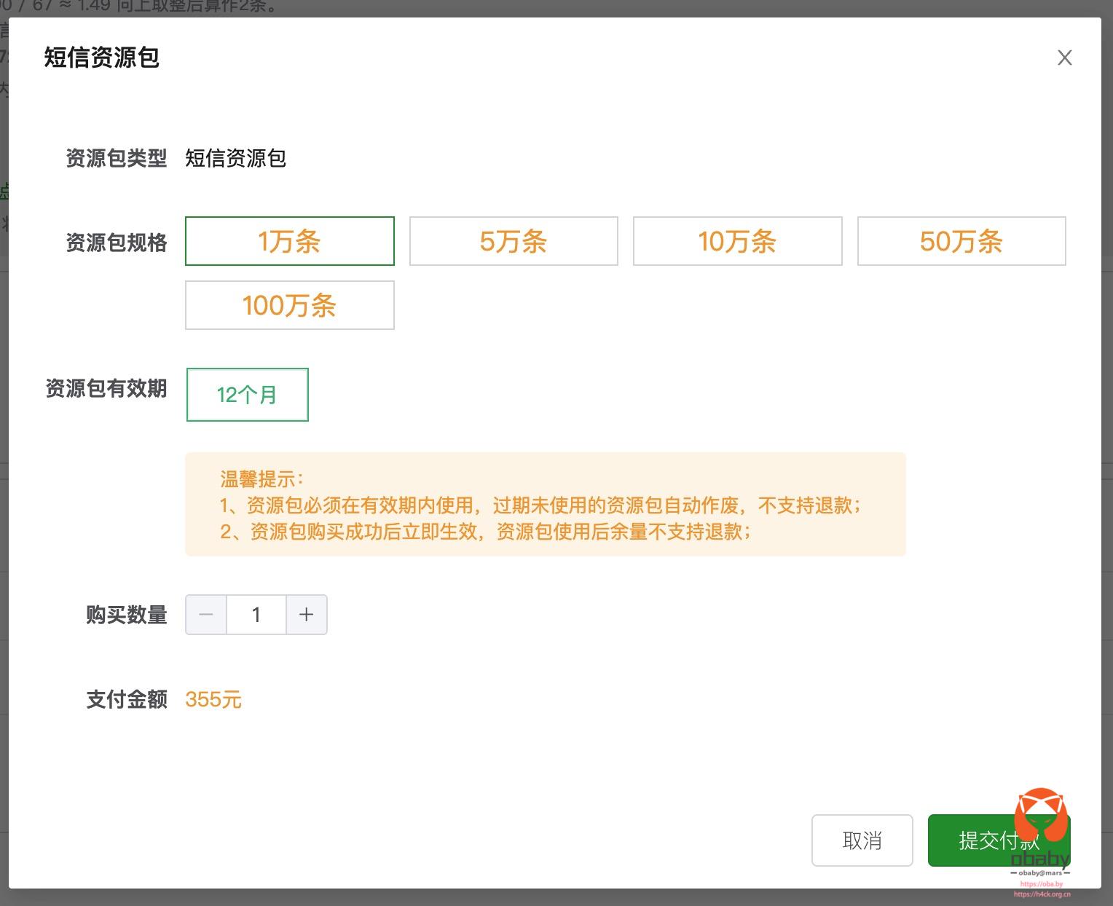This screenshot has width=1113, height=906.
Task: Click the 资源包类型 value text
Action: 235,158
